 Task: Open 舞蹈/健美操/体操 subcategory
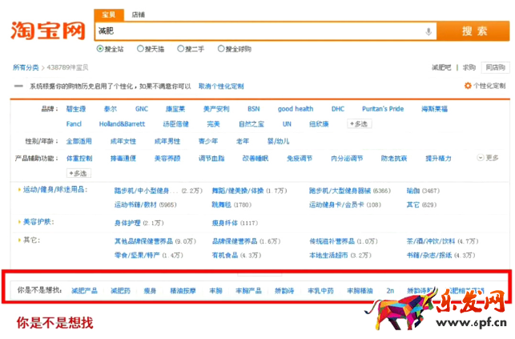coord(237,191)
